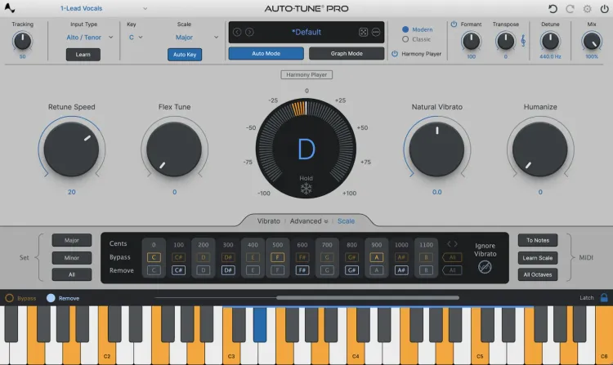Viewport: 613px width, 365px height.
Task: Click the All Octaves button
Action: coord(538,274)
